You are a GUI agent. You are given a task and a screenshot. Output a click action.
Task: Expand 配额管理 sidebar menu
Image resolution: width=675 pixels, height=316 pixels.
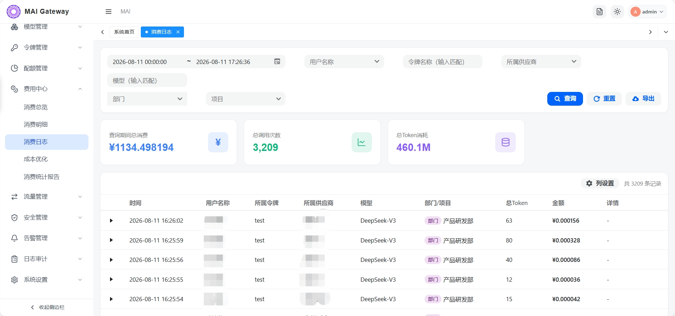tap(47, 68)
